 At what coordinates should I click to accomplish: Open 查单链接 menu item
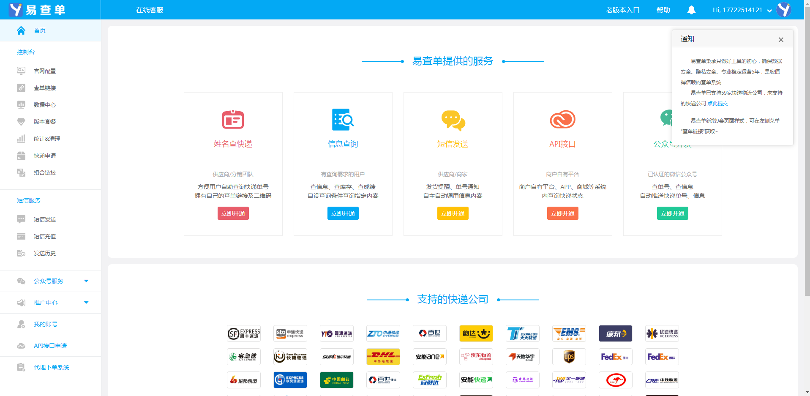44,88
